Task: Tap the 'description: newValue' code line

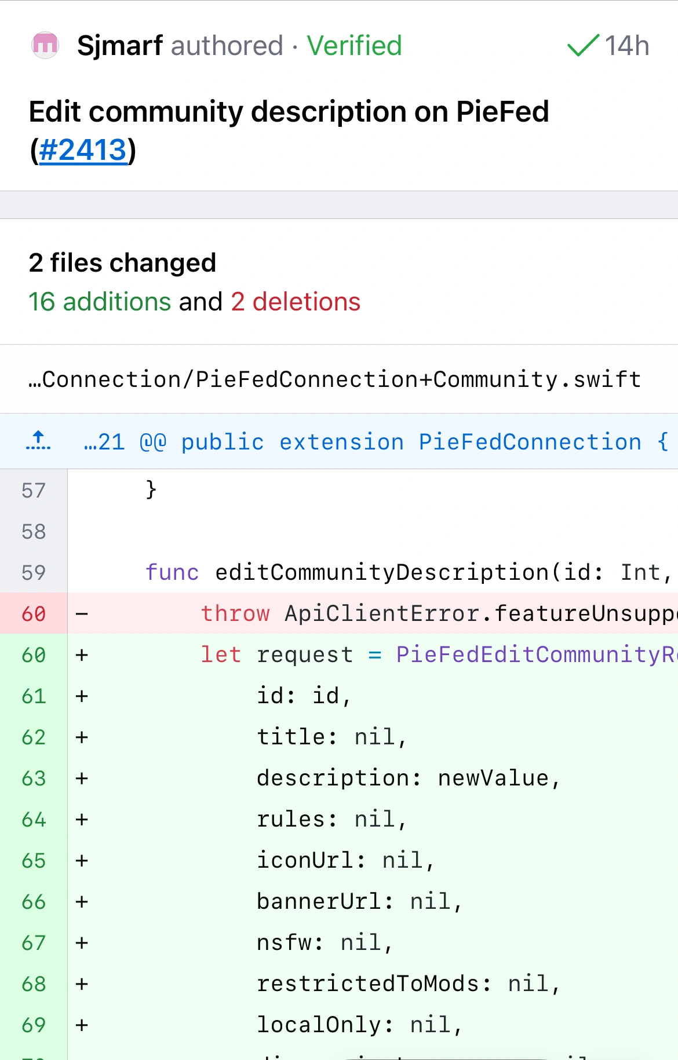Action: [x=408, y=778]
